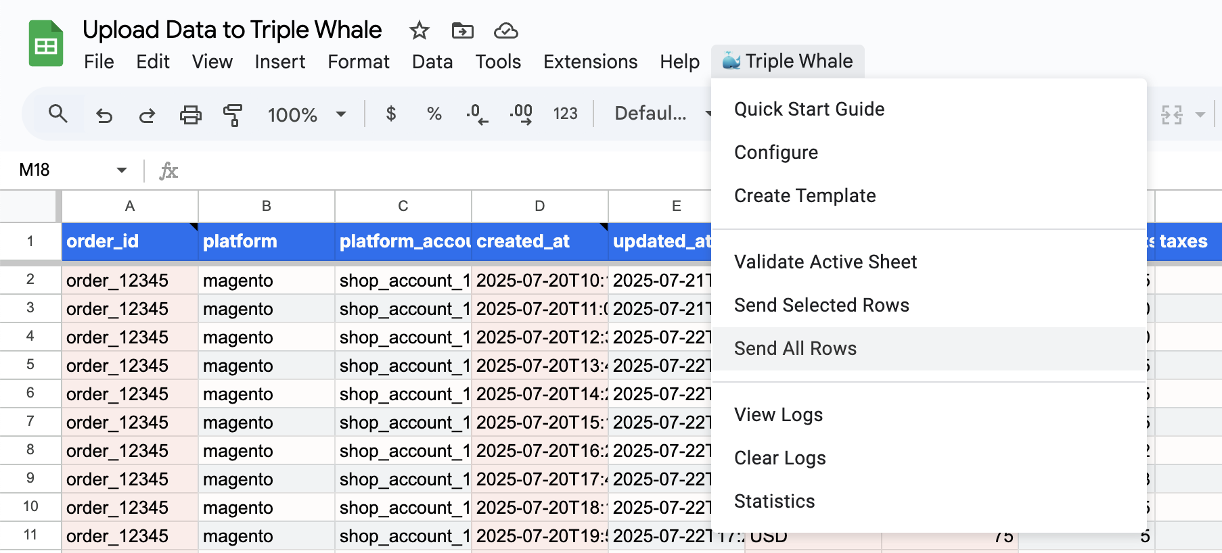Viewport: 1222px width, 553px height.
Task: Click the order_id header cell
Action: [130, 241]
